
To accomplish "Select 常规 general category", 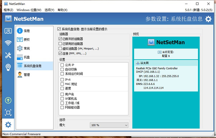I will tap(35, 48).
